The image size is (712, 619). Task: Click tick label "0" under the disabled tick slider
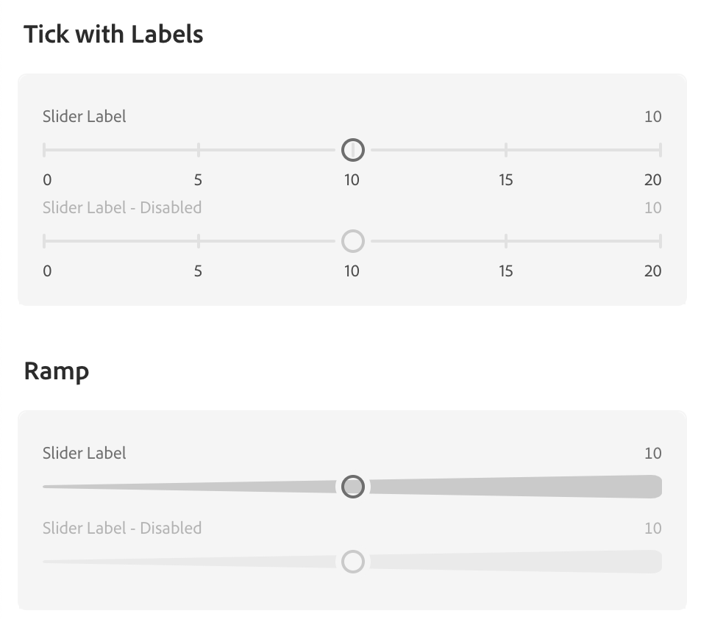click(47, 271)
